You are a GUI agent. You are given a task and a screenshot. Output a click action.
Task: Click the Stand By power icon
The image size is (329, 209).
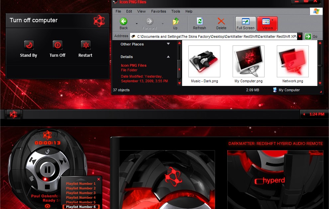tap(29, 45)
